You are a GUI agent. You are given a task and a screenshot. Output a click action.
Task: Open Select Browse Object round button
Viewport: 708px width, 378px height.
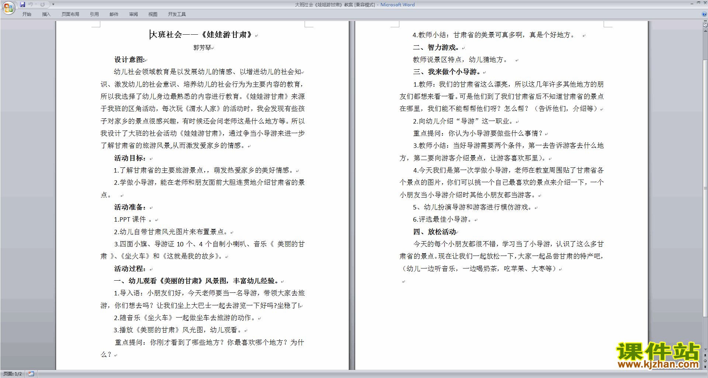(705, 361)
